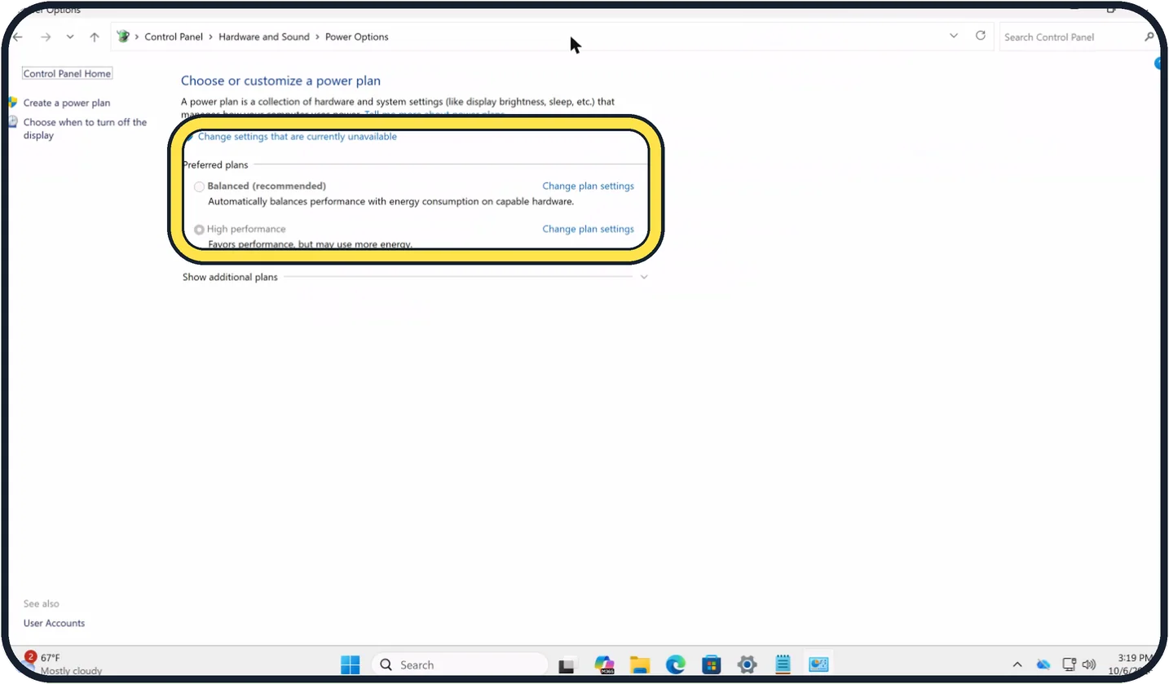Go back using the back arrow
Image resolution: width=1169 pixels, height=684 pixels.
(18, 37)
